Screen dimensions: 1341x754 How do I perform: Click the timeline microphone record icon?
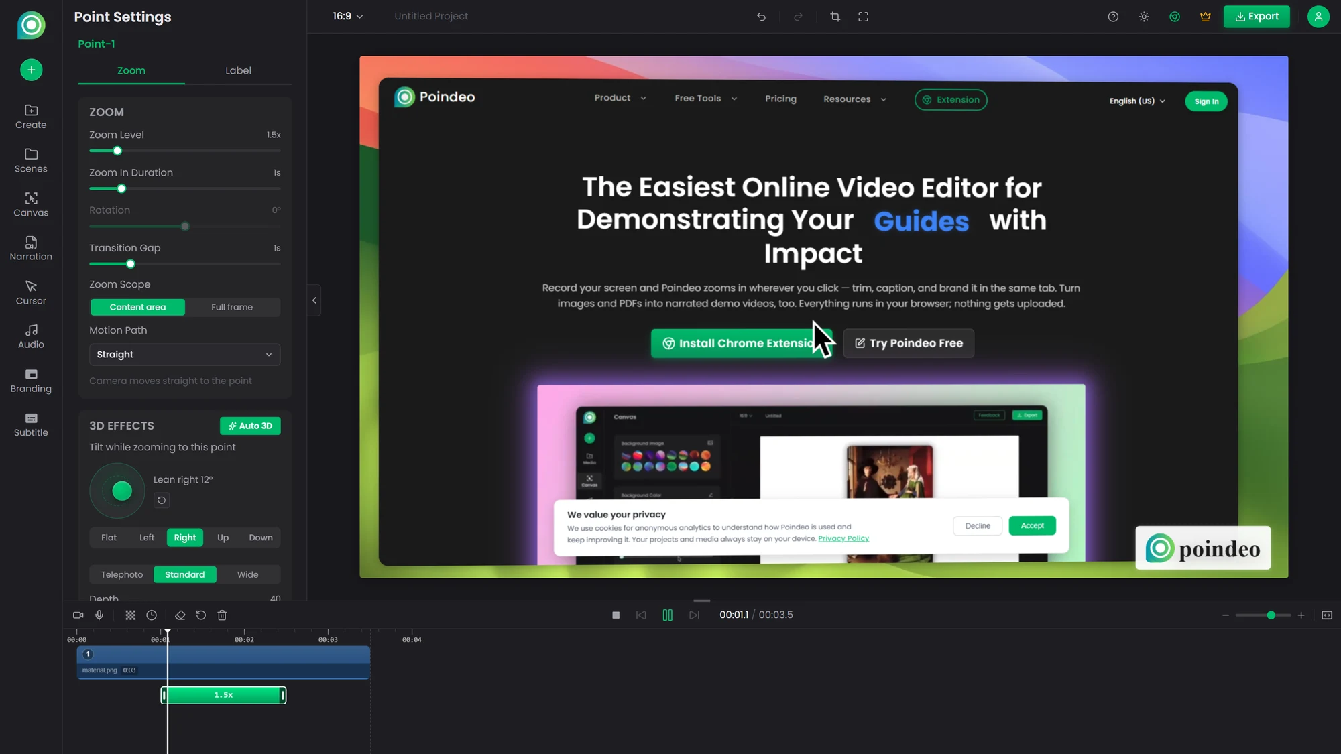tap(99, 615)
